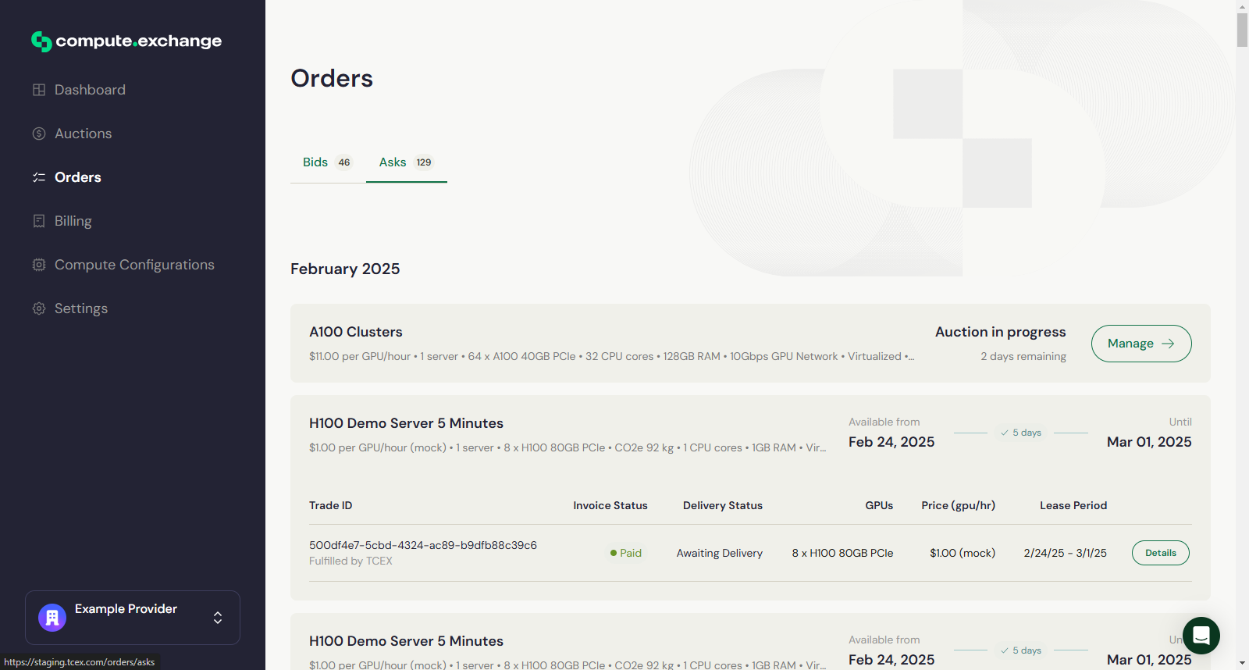
Task: Click the Invoice Status column header
Action: [x=610, y=505]
